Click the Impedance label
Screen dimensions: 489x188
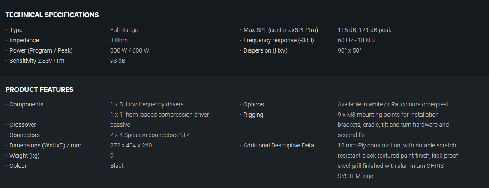click(x=24, y=40)
